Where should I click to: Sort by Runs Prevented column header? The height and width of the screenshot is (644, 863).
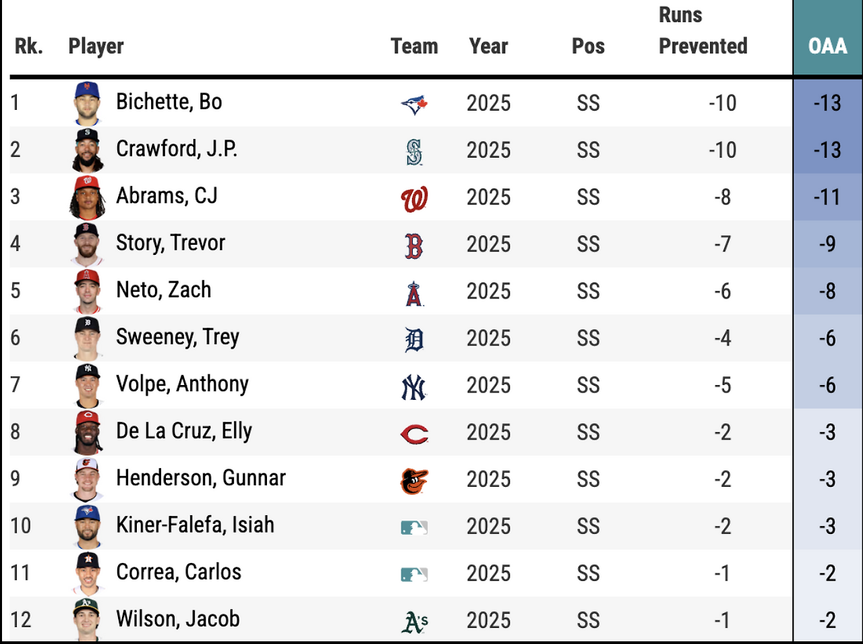[x=703, y=31]
